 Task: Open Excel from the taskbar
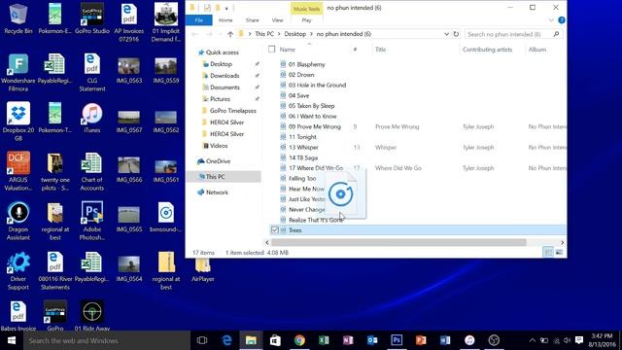[x=324, y=340]
